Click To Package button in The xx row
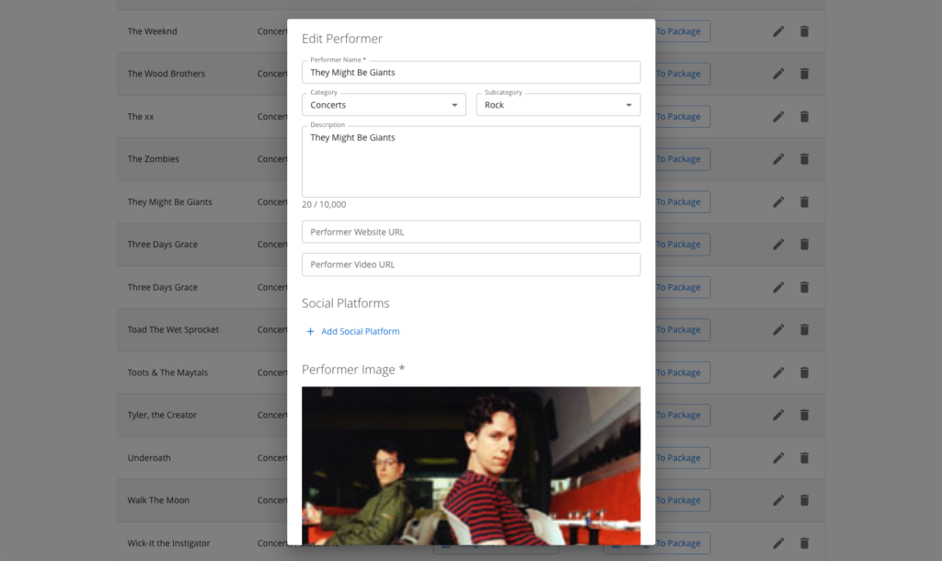 point(683,117)
